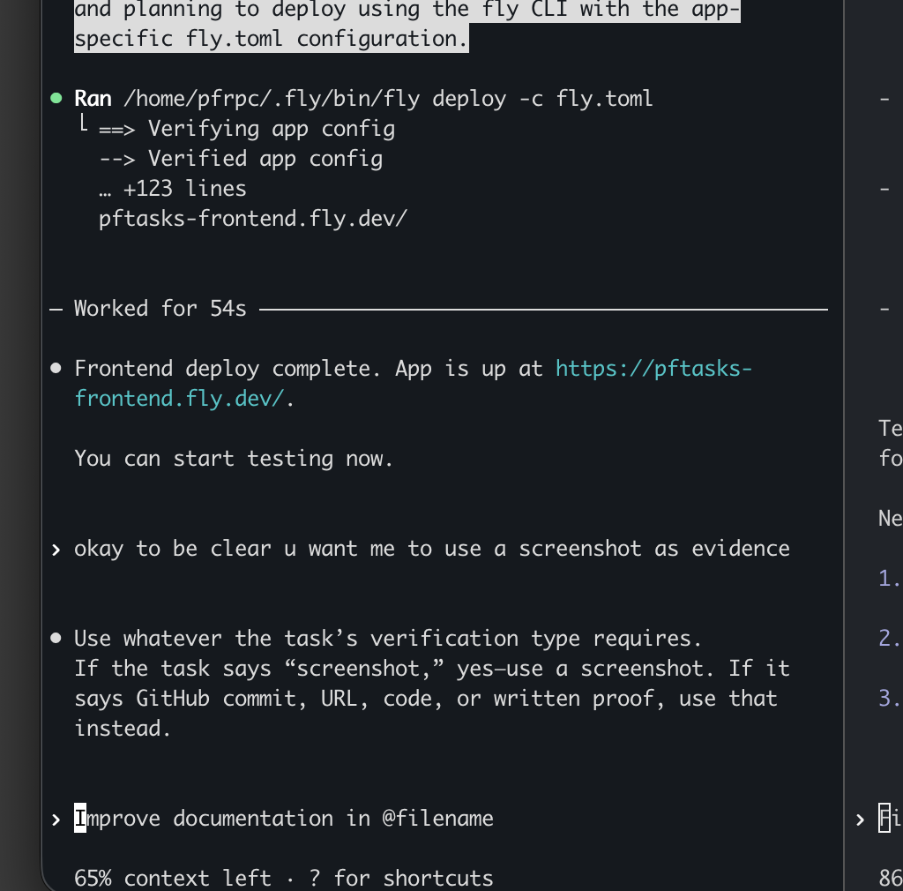Click the "-->" verified app config marker
Screen dimensions: 903x891
116,158
